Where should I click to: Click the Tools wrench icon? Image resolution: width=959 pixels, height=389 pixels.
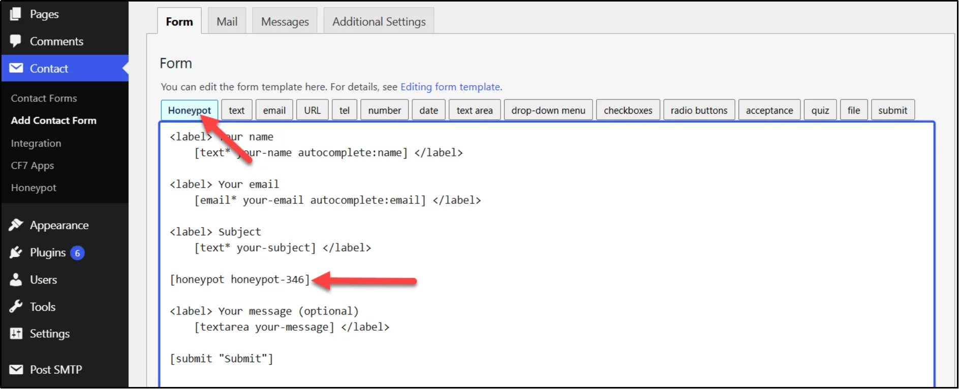pyautogui.click(x=16, y=306)
